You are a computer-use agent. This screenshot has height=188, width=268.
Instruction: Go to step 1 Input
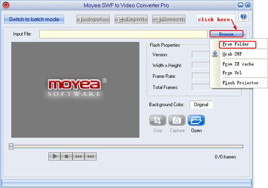click(93, 19)
